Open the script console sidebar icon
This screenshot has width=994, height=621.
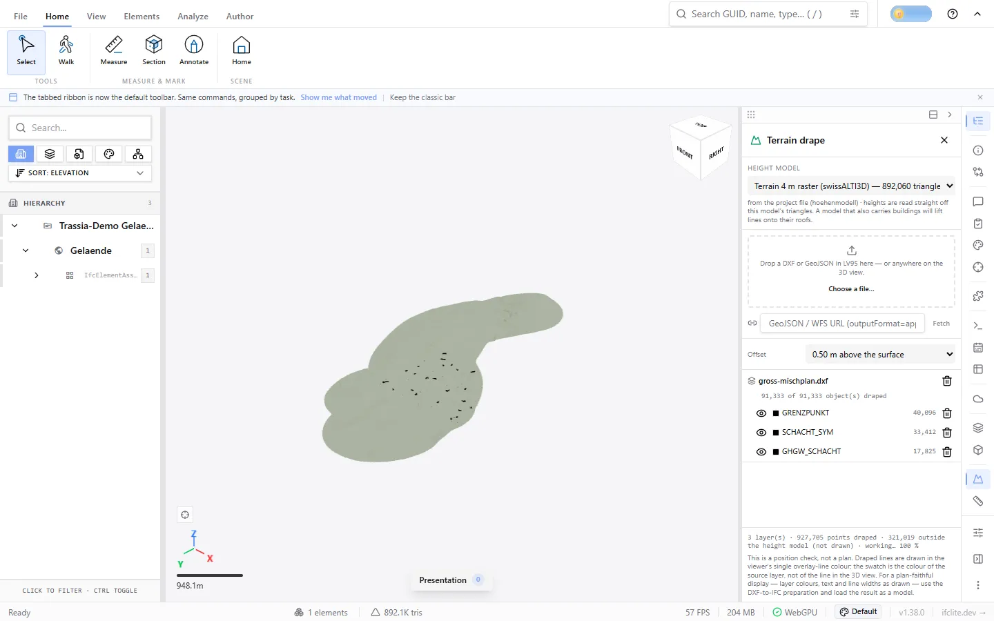[978, 326]
